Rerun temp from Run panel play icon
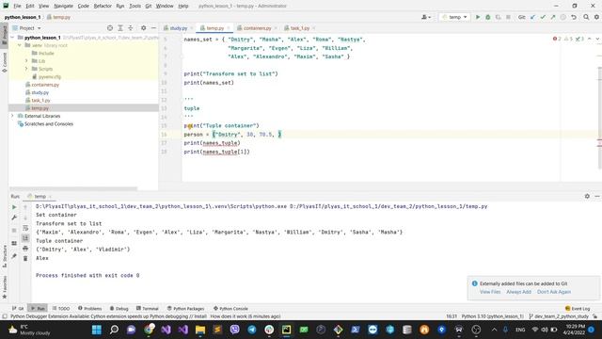Viewport: 602px width, 339px height. (14, 207)
